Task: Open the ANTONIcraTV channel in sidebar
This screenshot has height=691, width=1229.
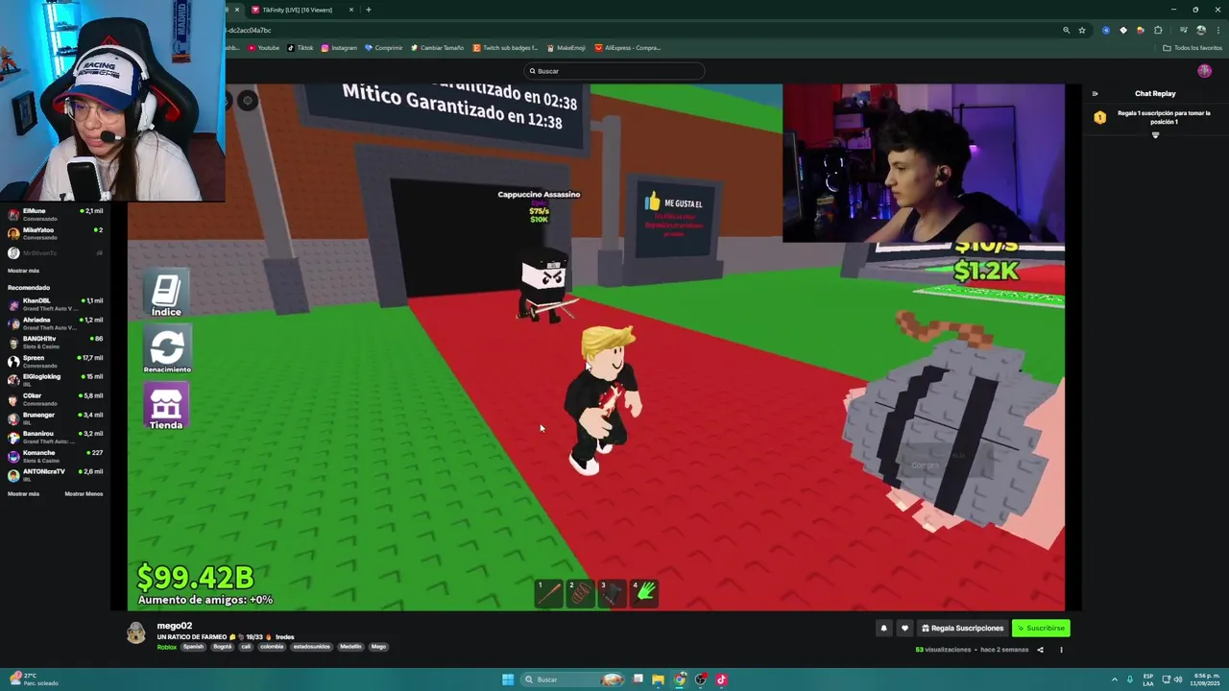Action: click(x=56, y=475)
